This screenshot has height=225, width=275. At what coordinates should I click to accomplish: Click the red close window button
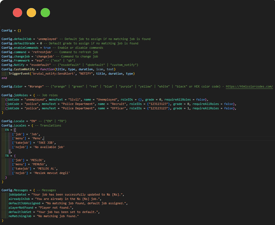(17, 12)
